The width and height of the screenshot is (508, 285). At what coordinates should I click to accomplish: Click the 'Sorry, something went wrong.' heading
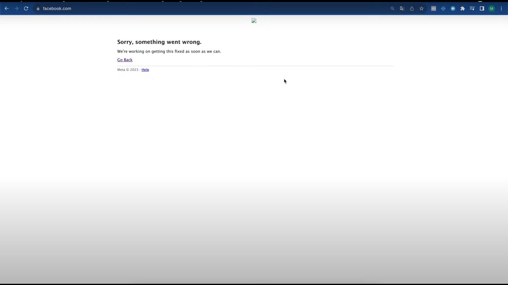(x=159, y=42)
